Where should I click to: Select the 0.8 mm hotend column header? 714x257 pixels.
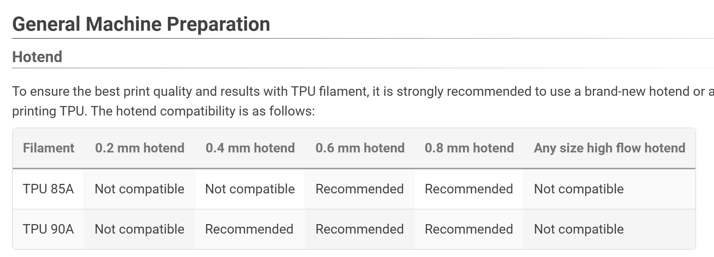point(469,148)
